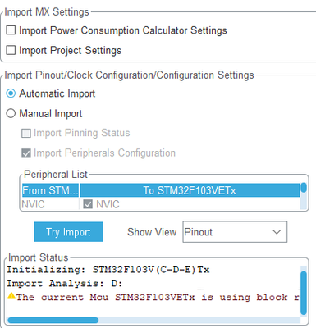Click the Initializing STM32F103V status line
The width and height of the screenshot is (316, 328).
[x=108, y=270]
